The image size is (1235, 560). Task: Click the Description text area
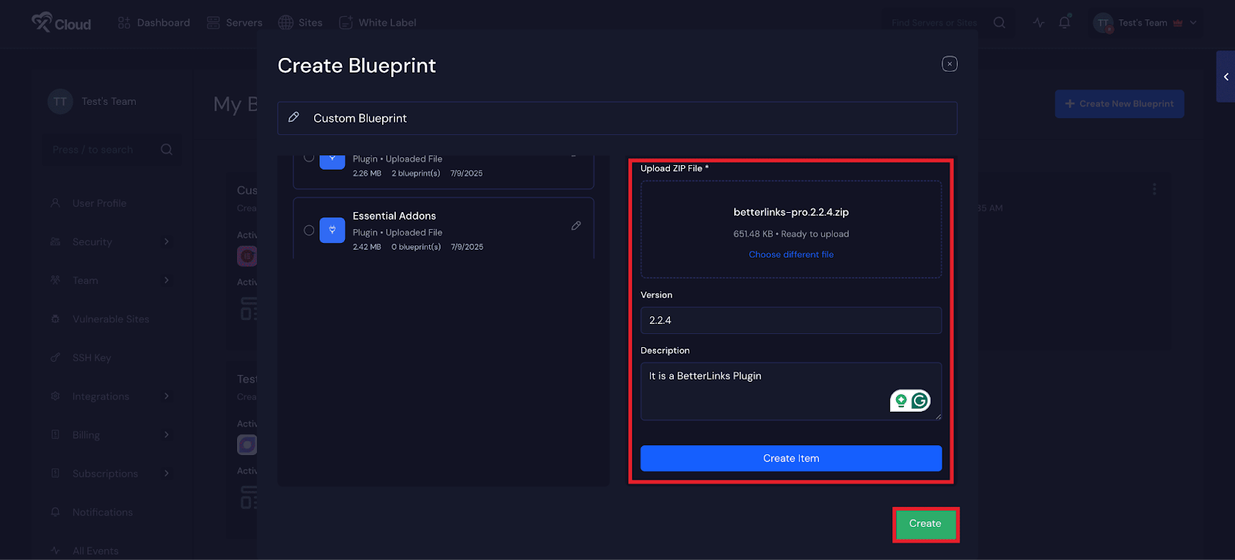pyautogui.click(x=791, y=391)
